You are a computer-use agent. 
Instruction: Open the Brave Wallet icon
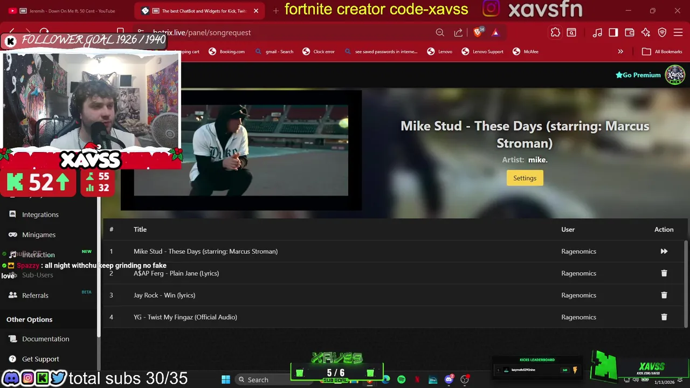[630, 32]
